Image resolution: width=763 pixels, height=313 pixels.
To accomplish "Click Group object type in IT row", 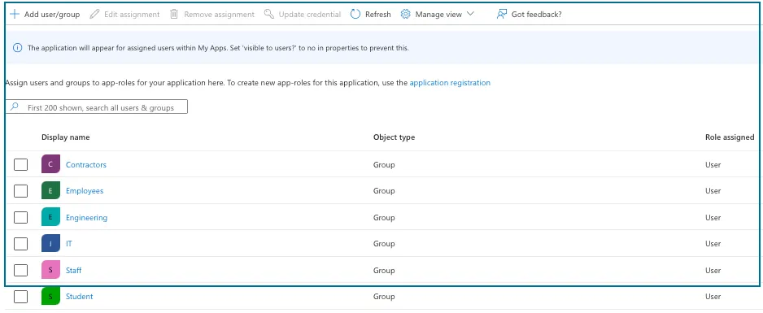I will pyautogui.click(x=384, y=244).
